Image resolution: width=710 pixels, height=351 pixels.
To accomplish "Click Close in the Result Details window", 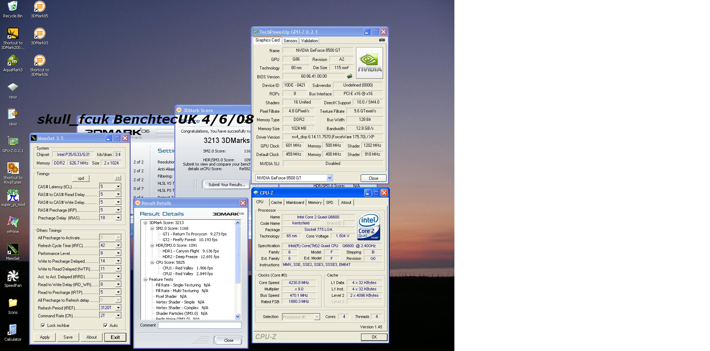I will click(x=229, y=340).
